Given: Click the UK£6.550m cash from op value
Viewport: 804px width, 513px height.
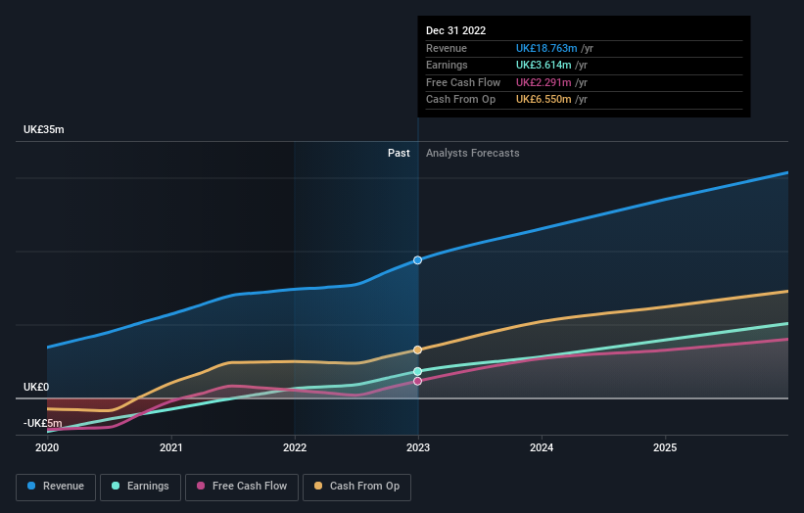Looking at the screenshot, I should coord(544,100).
